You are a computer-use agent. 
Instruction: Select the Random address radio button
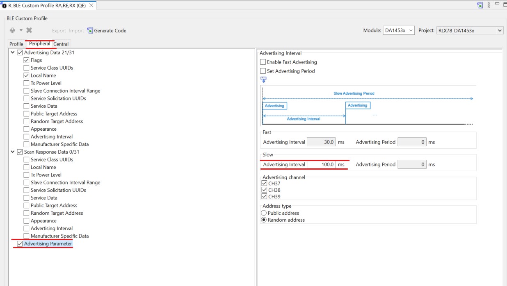[264, 220]
